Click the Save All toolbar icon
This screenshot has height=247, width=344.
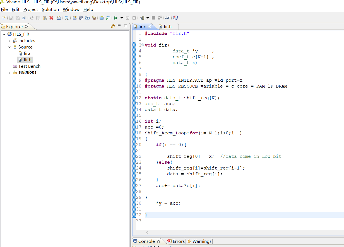click(18, 18)
